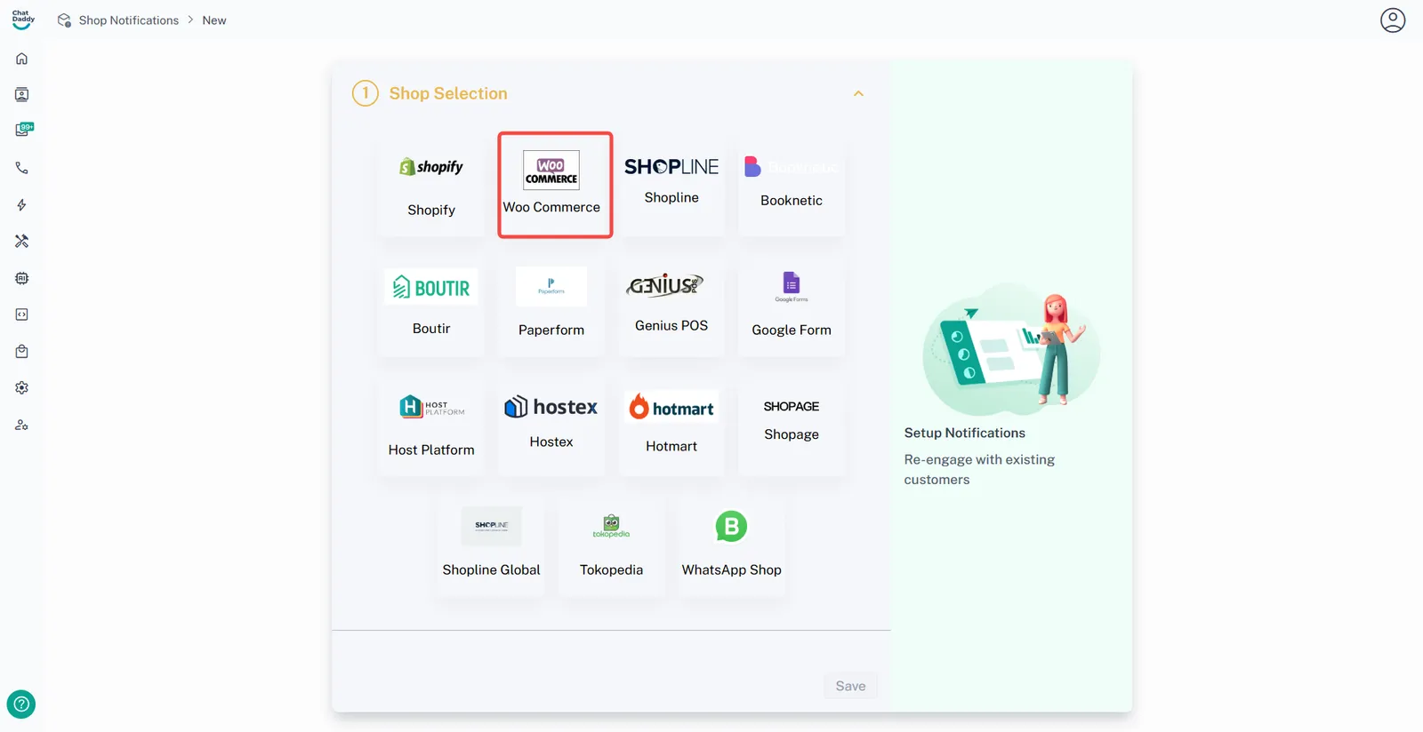Choose the Shopline shop option

point(671,182)
